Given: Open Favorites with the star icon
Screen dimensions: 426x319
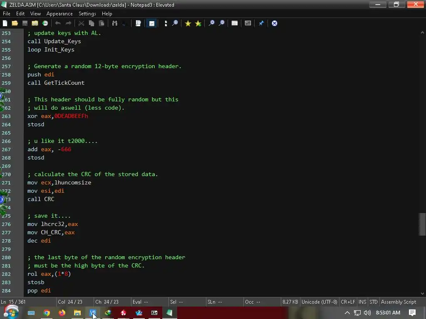Looking at the screenshot, I should pyautogui.click(x=188, y=23).
